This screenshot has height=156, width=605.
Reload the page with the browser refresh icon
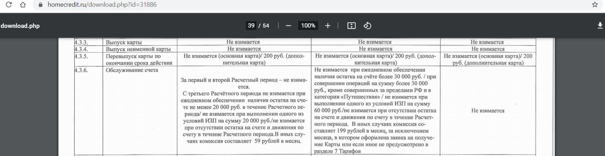click(x=9, y=5)
